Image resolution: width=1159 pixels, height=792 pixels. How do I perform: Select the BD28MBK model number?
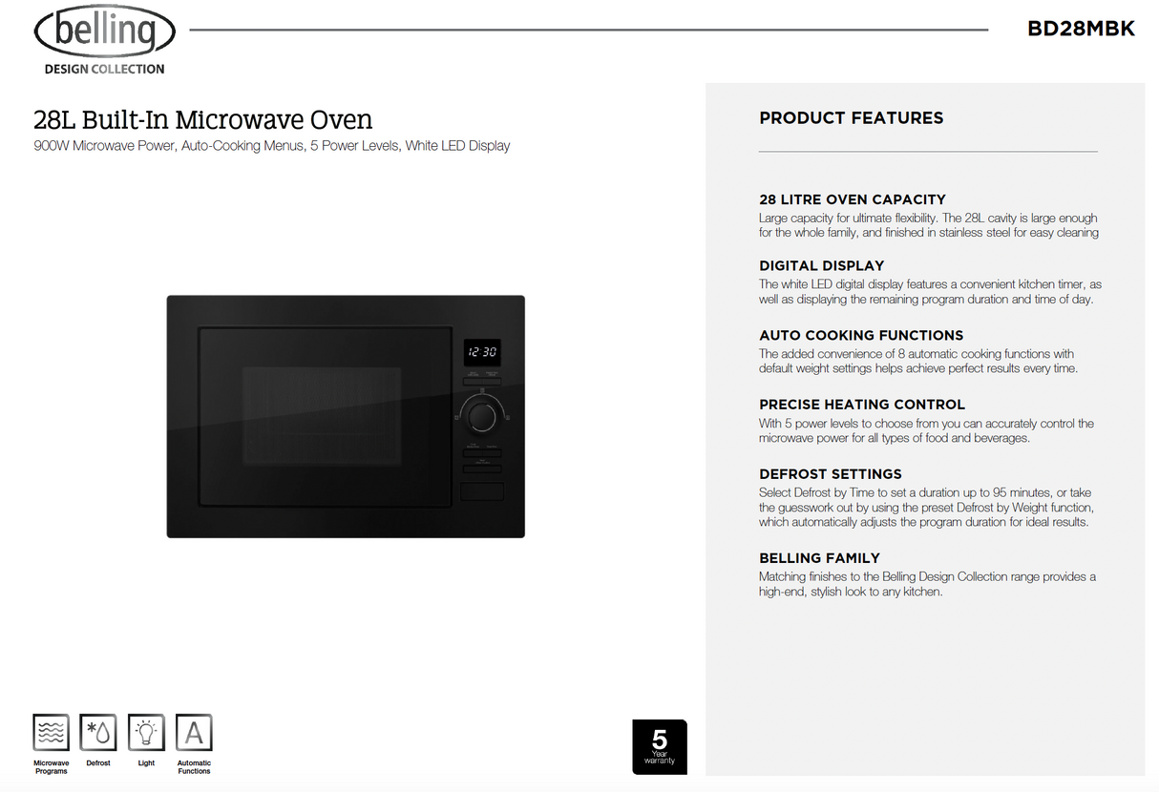pos(1080,29)
